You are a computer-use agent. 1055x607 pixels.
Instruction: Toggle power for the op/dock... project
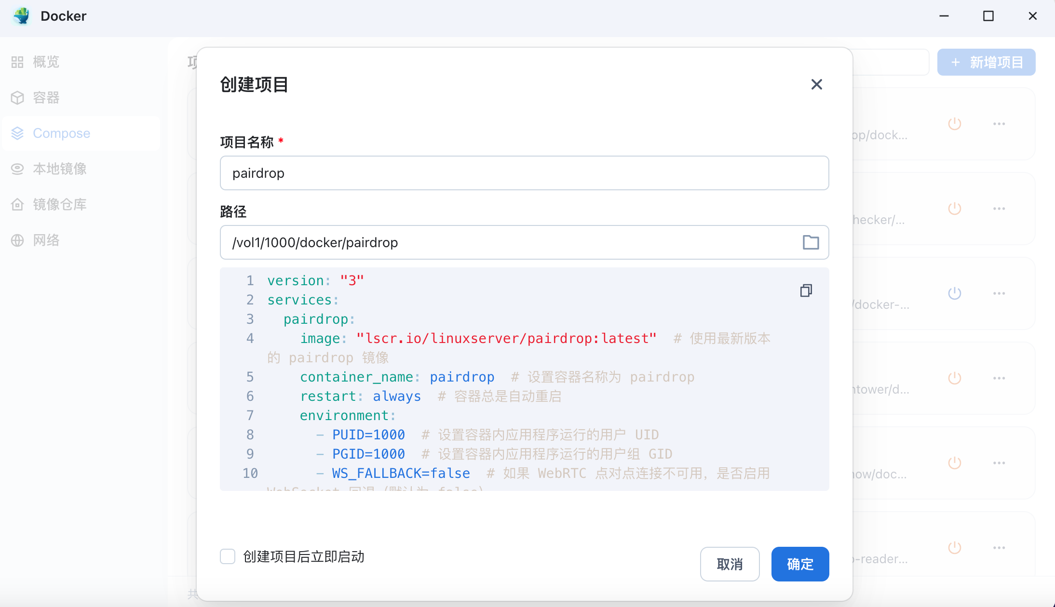click(955, 124)
